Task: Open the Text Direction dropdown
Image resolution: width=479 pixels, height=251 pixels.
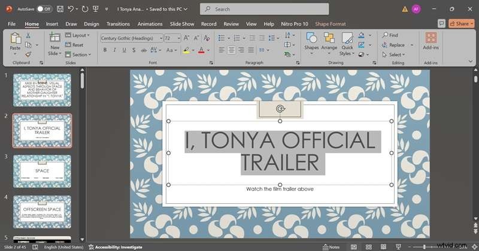Action: 290,35
